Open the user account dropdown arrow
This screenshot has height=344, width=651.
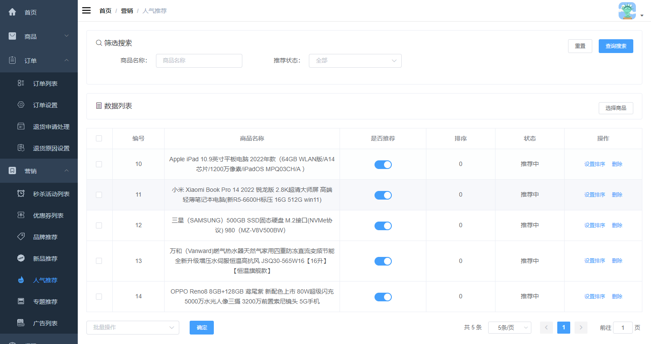click(x=642, y=16)
